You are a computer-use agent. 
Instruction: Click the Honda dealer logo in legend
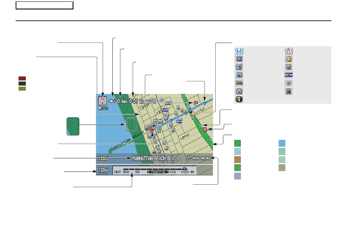(239, 51)
